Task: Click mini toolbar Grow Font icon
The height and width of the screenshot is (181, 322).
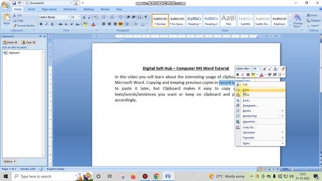Action: [x=265, y=69]
